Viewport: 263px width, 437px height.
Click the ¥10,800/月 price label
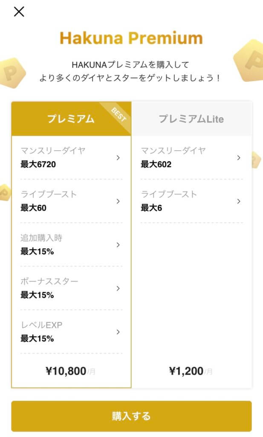tap(72, 371)
